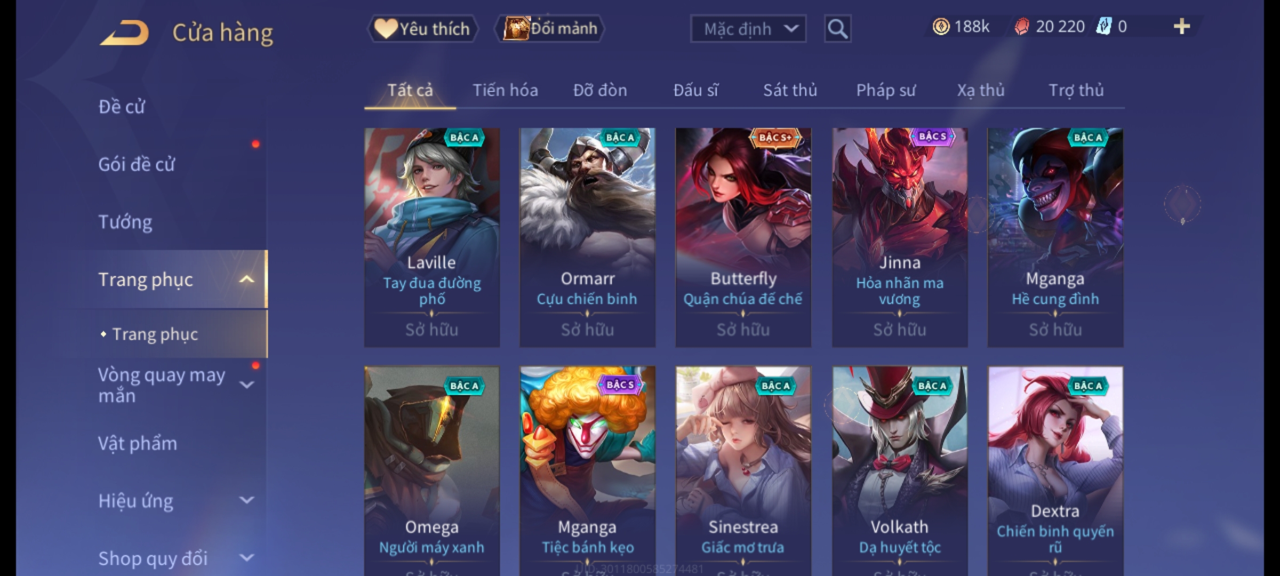This screenshot has height=576, width=1280.
Task: Select Jinna Hỏa nhãn ma vương skin
Action: tap(900, 237)
